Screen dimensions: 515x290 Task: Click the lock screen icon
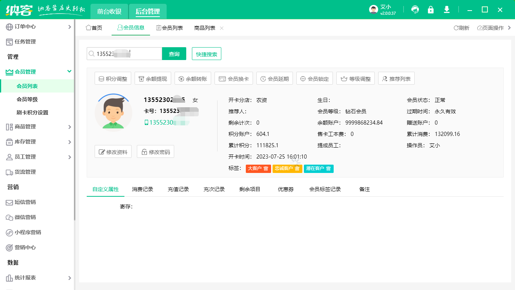pyautogui.click(x=431, y=10)
